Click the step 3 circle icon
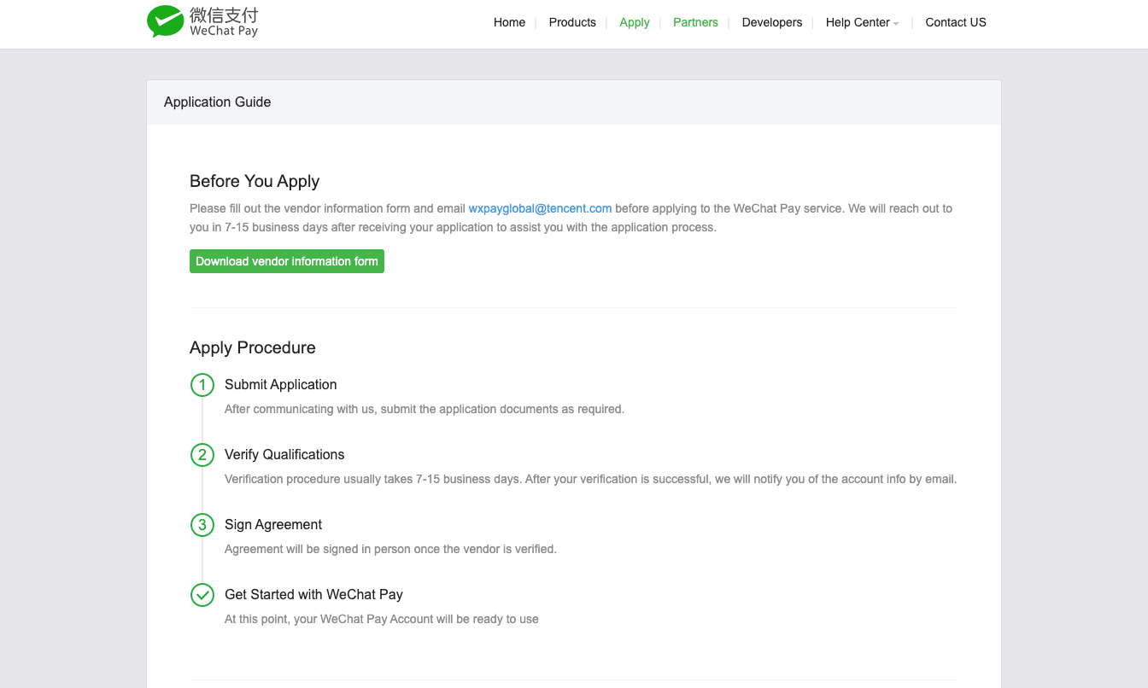The height and width of the screenshot is (688, 1148). 202,525
